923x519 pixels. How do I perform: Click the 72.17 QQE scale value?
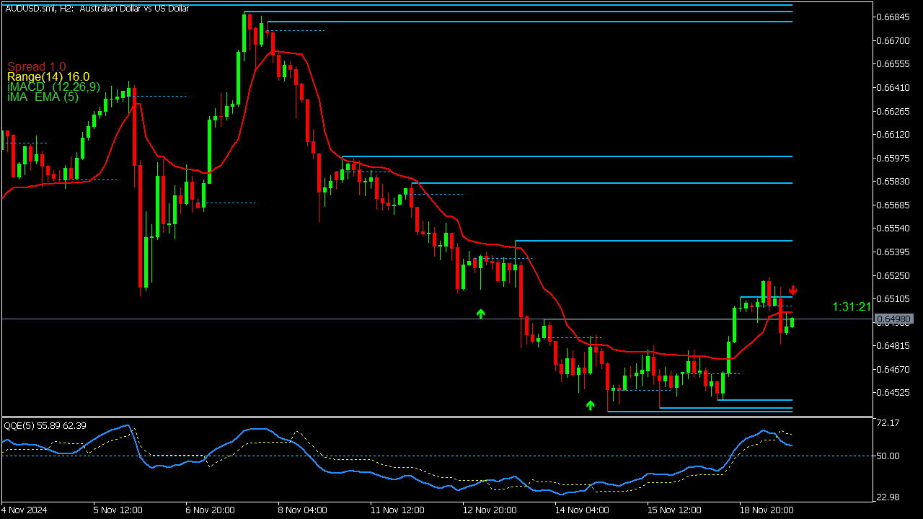[x=888, y=422]
